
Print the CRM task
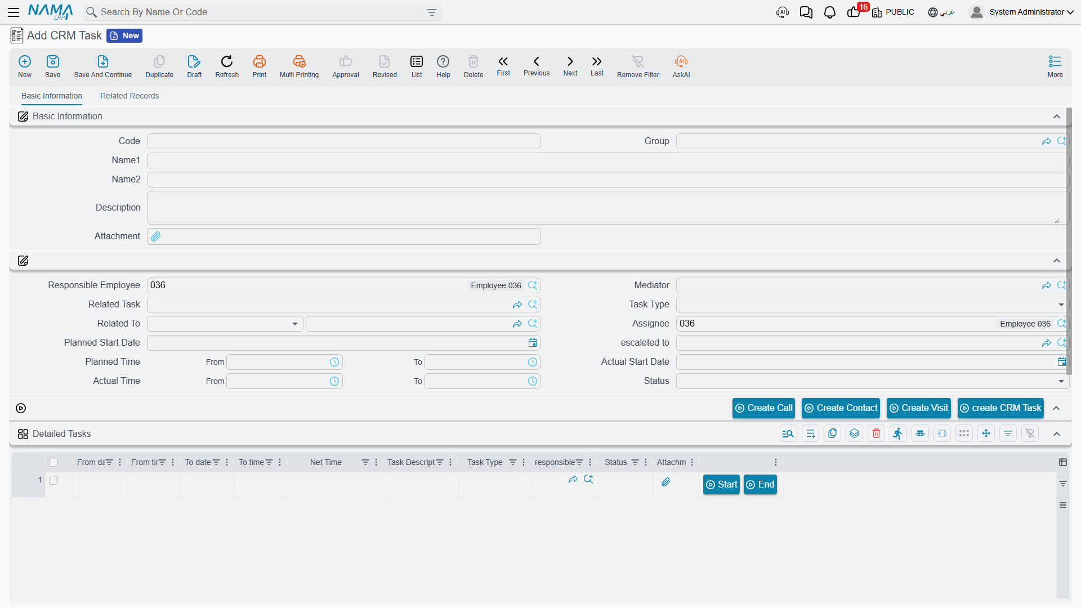(x=260, y=66)
